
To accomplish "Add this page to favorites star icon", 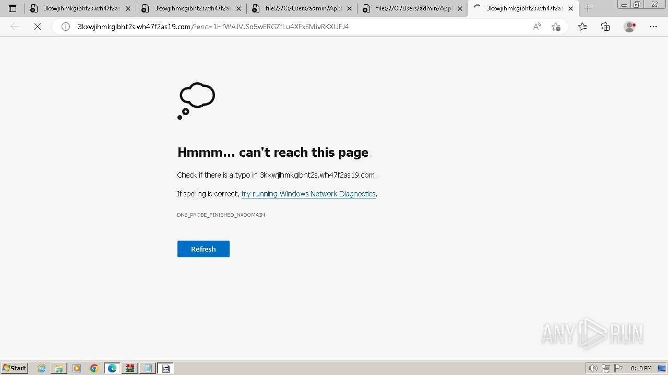I will click(x=556, y=27).
